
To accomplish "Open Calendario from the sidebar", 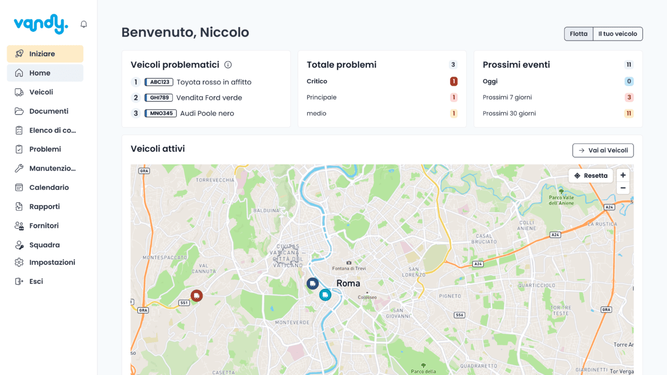I will point(49,188).
